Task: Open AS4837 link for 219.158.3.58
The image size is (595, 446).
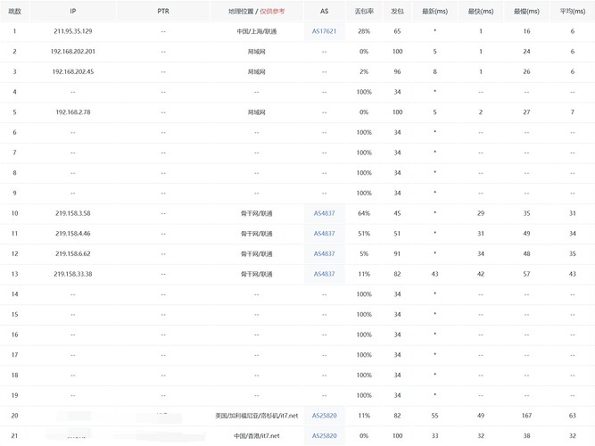Action: click(x=324, y=213)
